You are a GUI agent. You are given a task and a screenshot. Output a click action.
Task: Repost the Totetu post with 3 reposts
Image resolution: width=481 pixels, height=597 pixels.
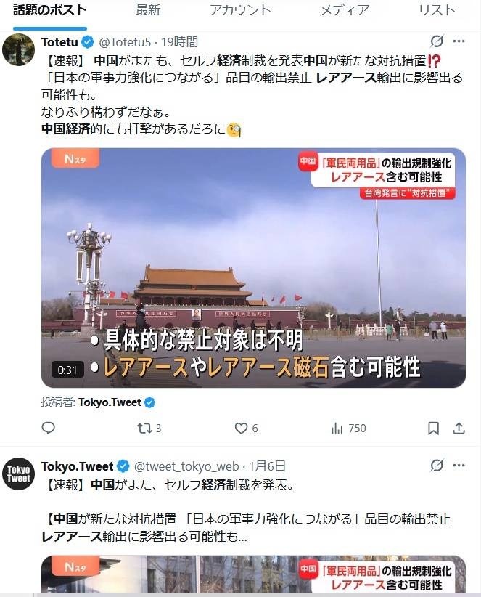[x=149, y=429]
